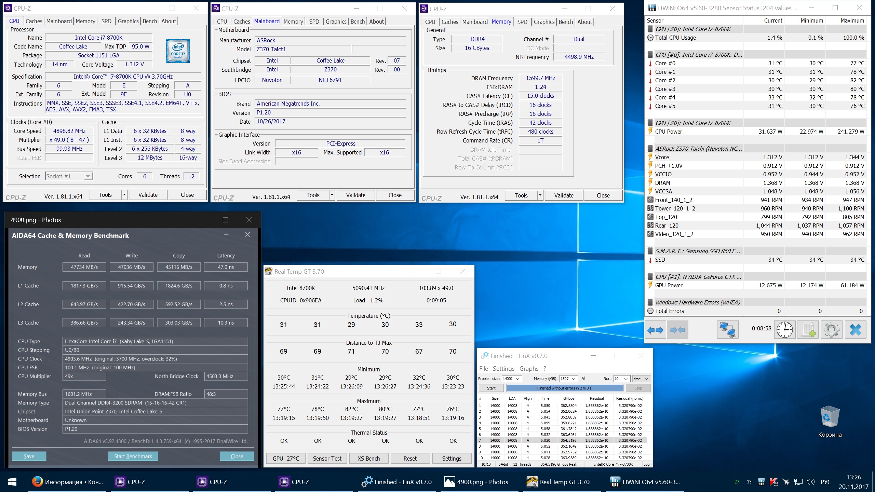Click Kaspersky icon in system tray
Image resolution: width=875 pixels, height=492 pixels.
click(774, 482)
